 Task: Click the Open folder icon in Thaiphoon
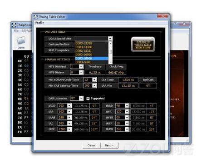(21, 40)
